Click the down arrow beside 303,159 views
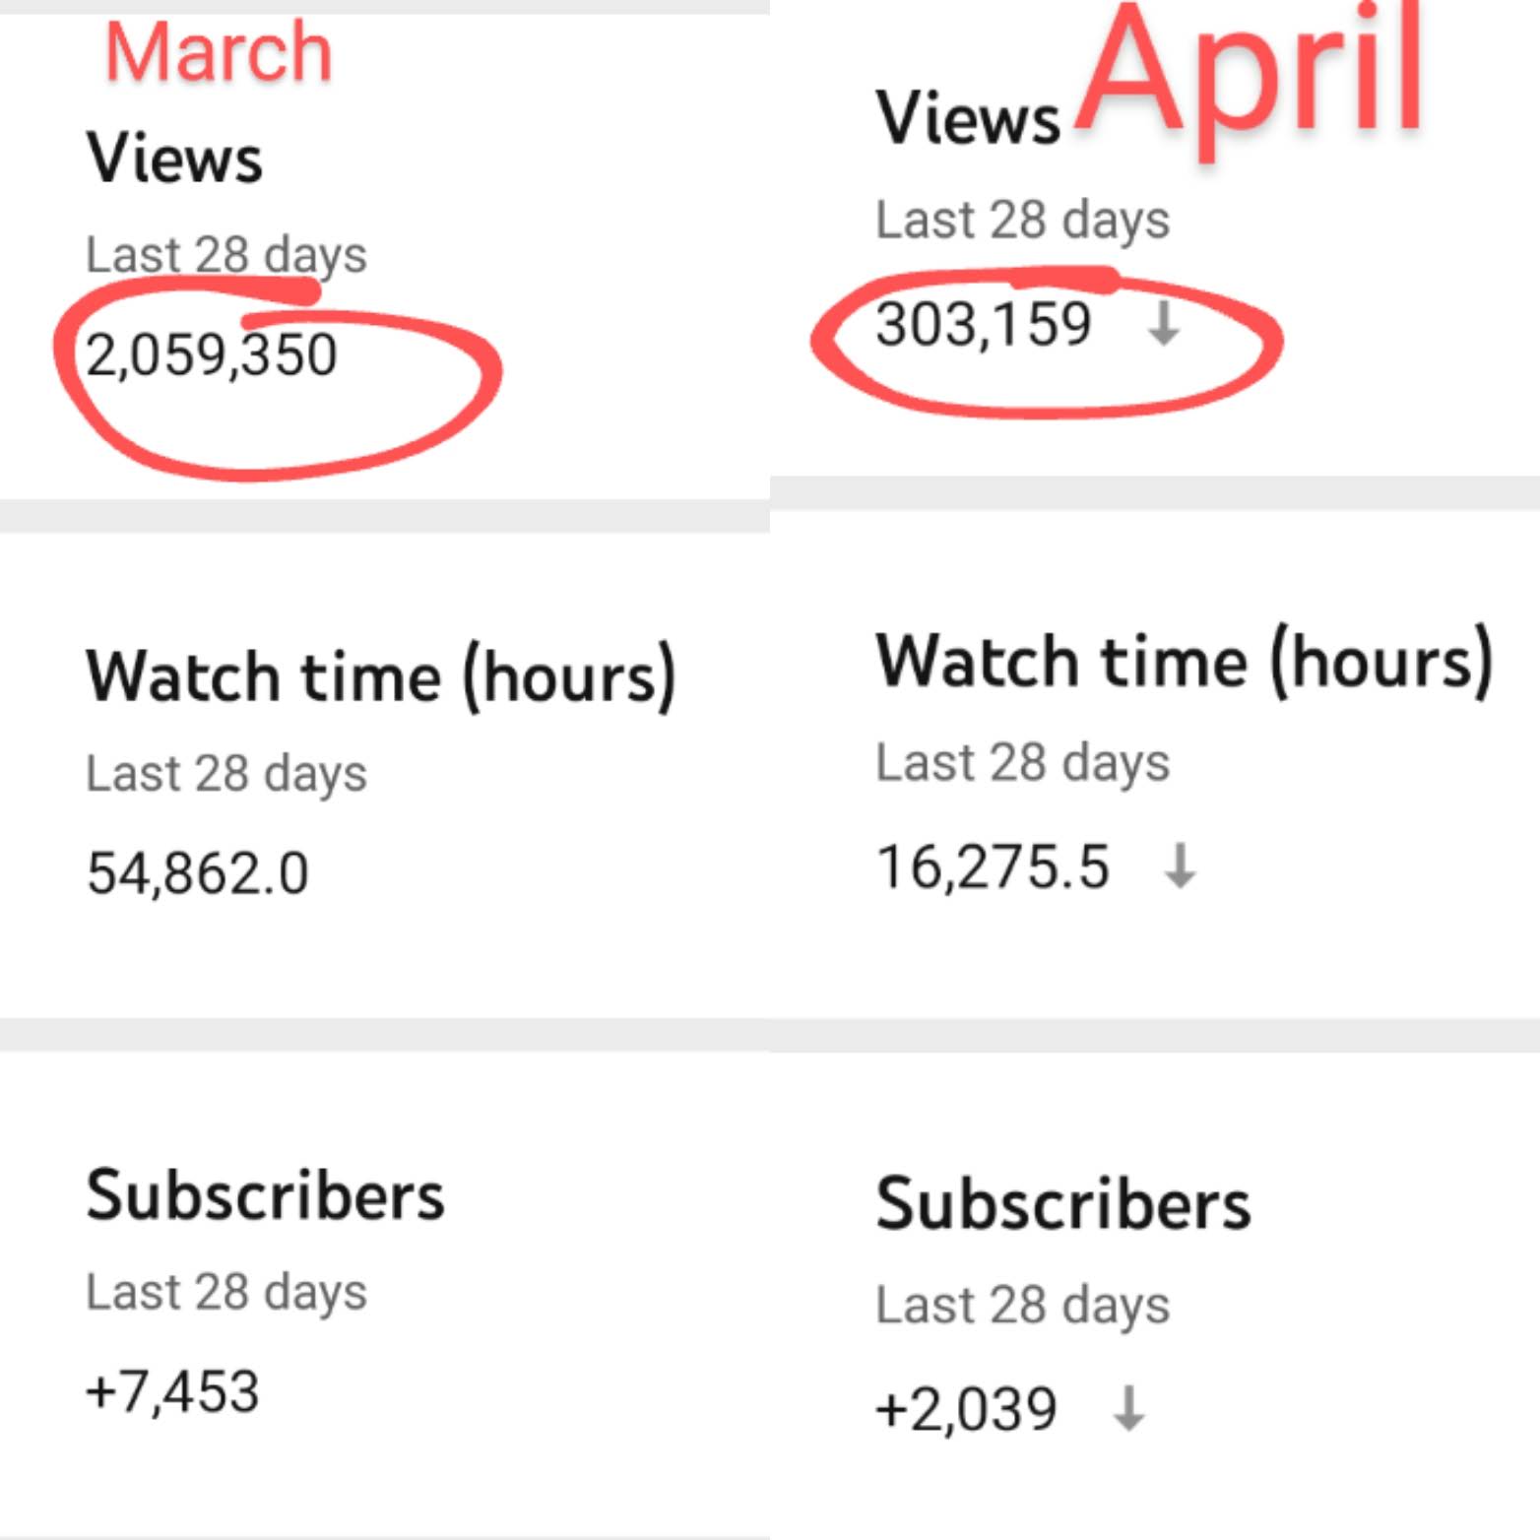The width and height of the screenshot is (1540, 1540). (1164, 324)
